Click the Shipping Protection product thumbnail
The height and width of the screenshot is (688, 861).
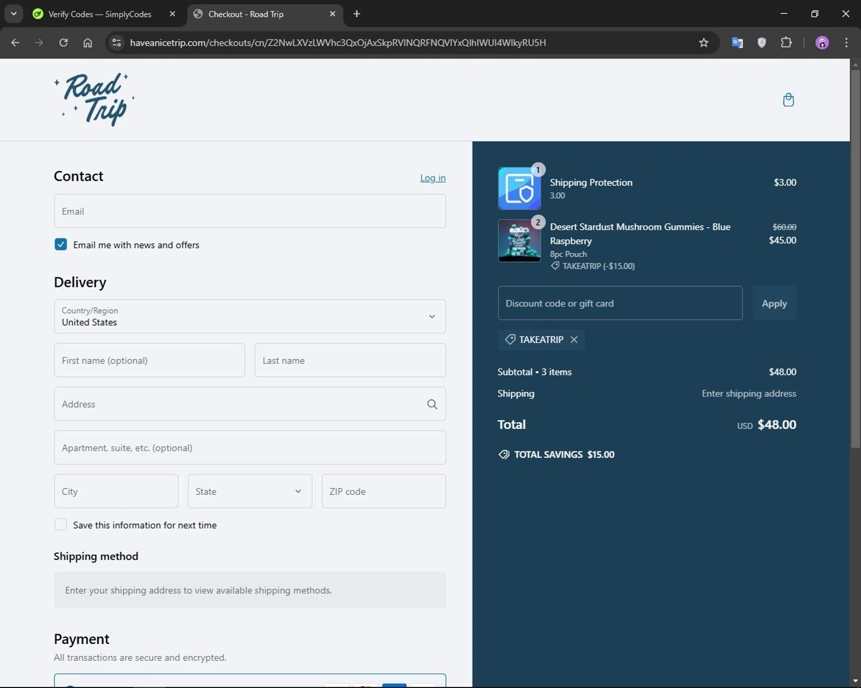pyautogui.click(x=519, y=188)
